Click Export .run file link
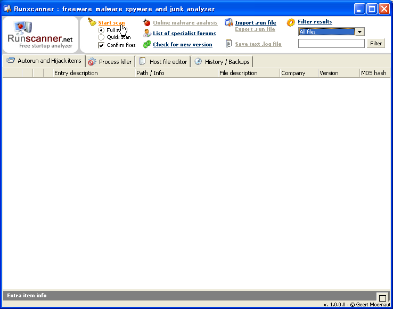393x309 pixels. point(255,29)
